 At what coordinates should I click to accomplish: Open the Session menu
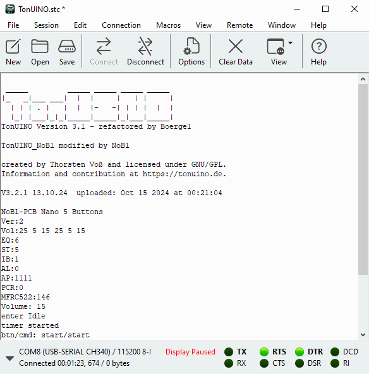click(46, 25)
